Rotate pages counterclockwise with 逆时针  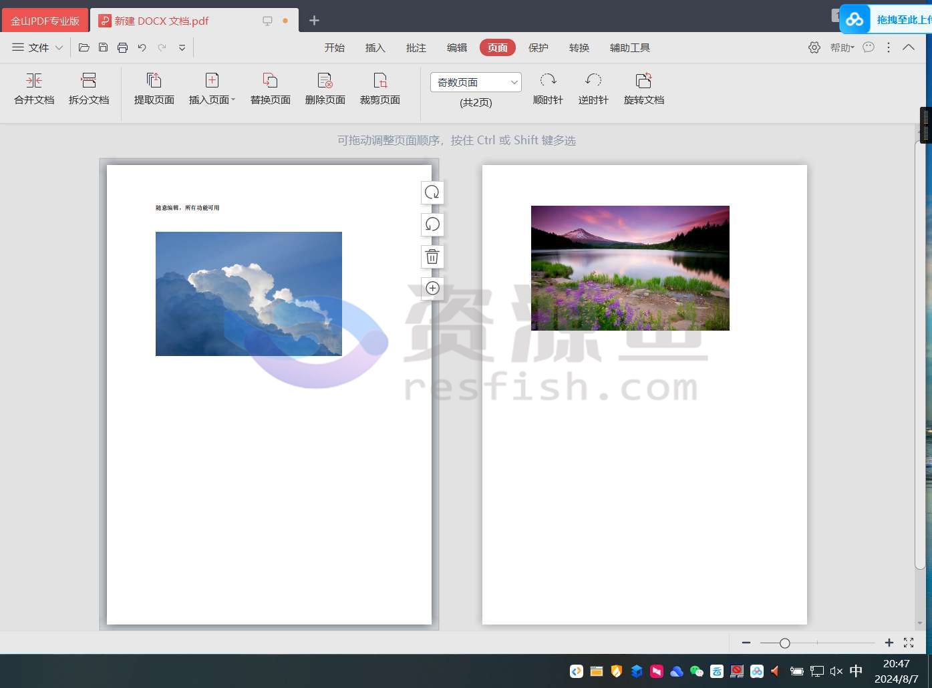point(593,89)
